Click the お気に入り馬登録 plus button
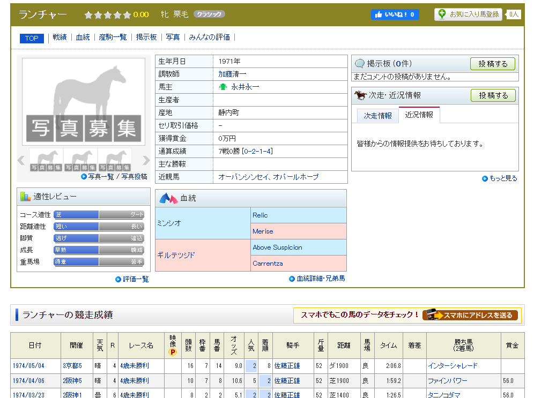 [468, 14]
